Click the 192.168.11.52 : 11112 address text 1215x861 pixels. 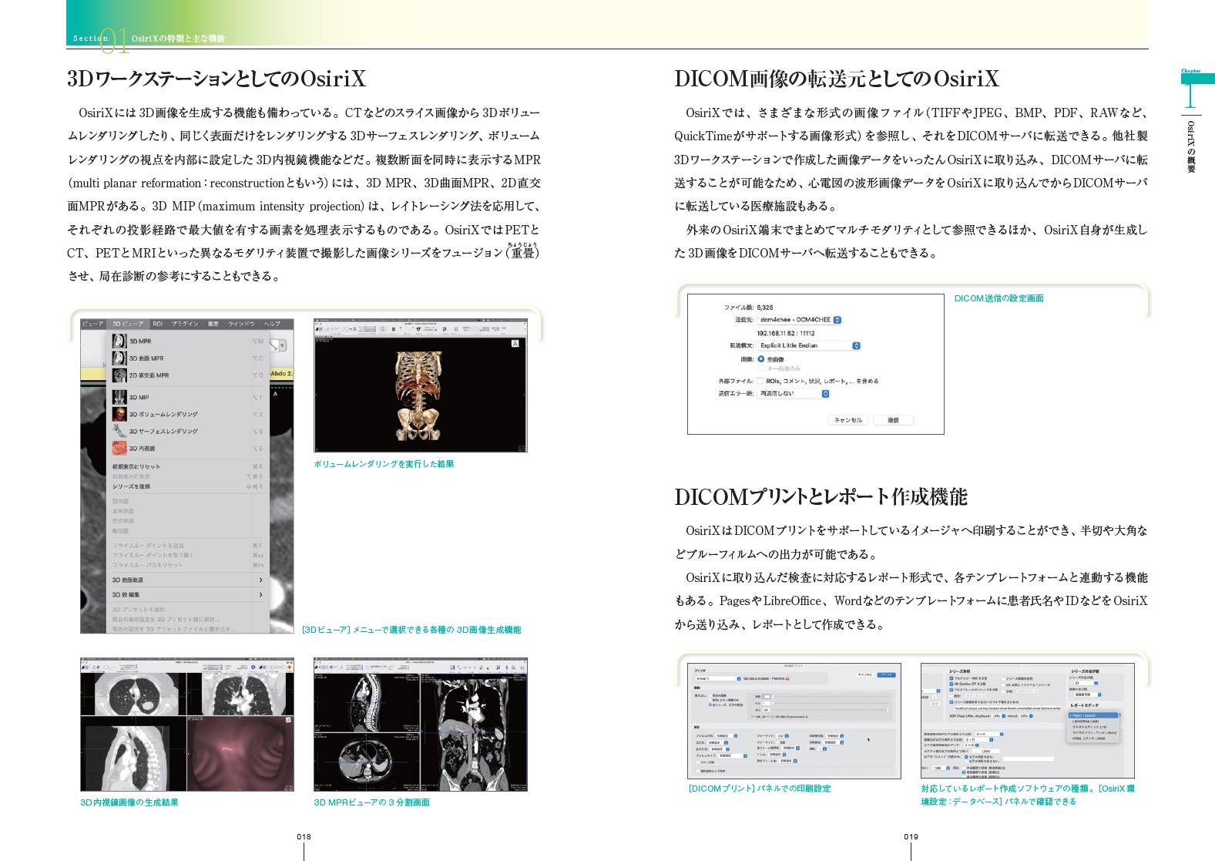click(x=785, y=333)
